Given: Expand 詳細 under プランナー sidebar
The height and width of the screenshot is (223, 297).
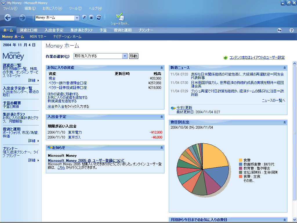Looking at the screenshot, I should coord(34,160).
